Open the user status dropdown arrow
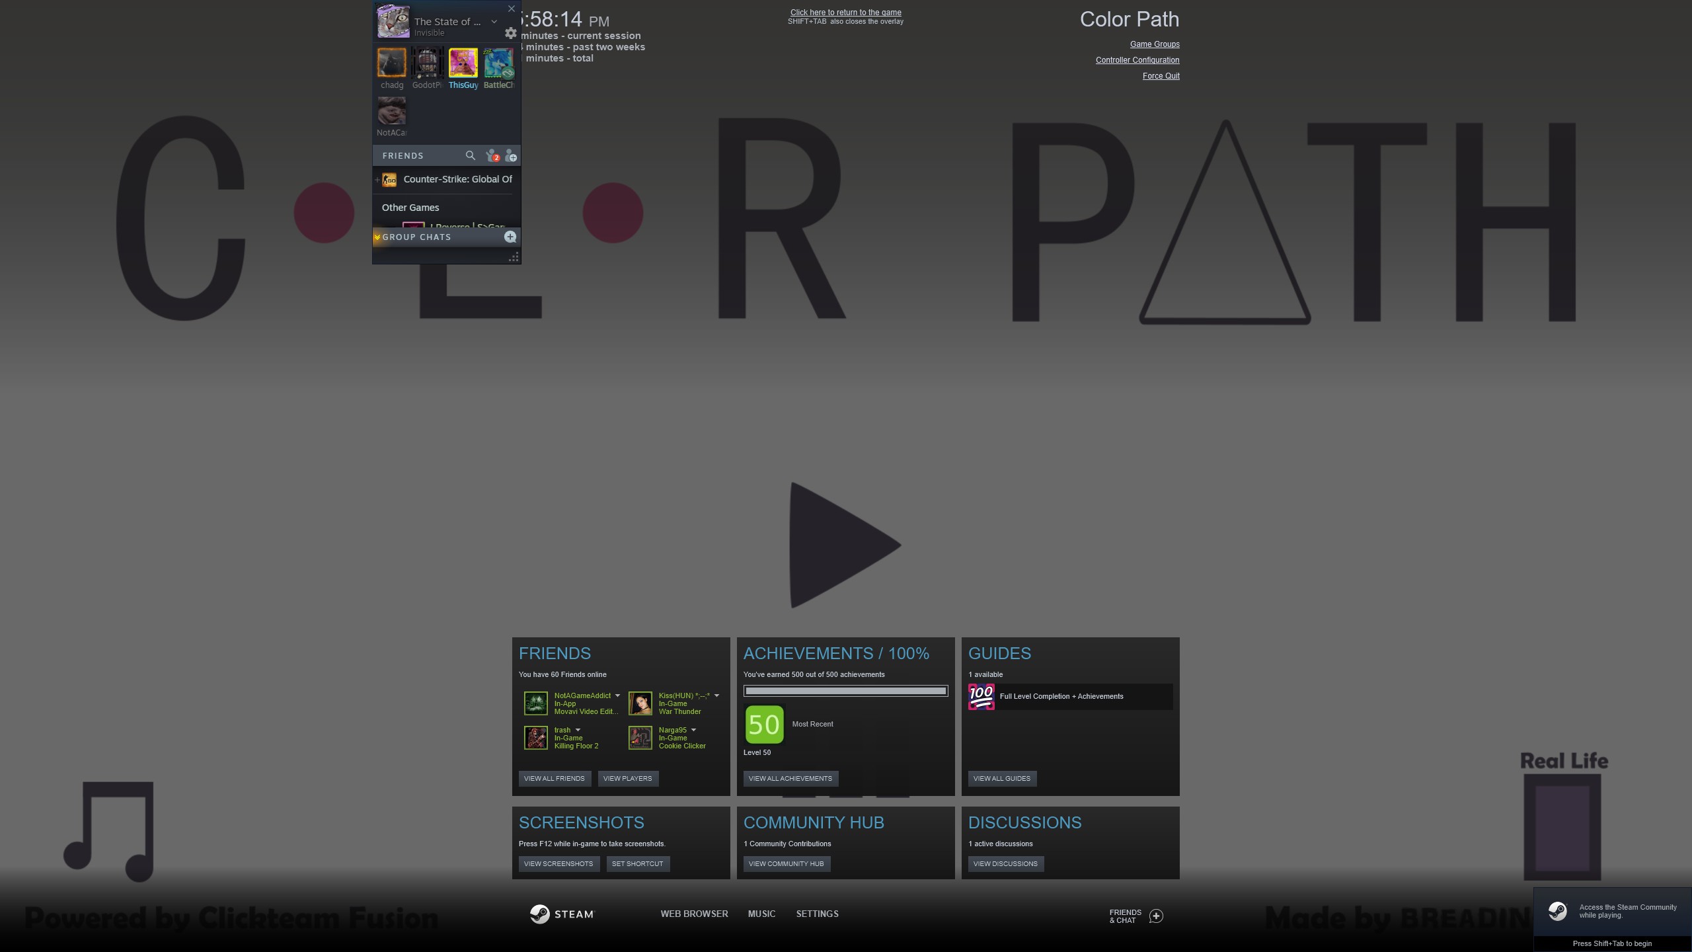This screenshot has height=952, width=1692. [494, 22]
